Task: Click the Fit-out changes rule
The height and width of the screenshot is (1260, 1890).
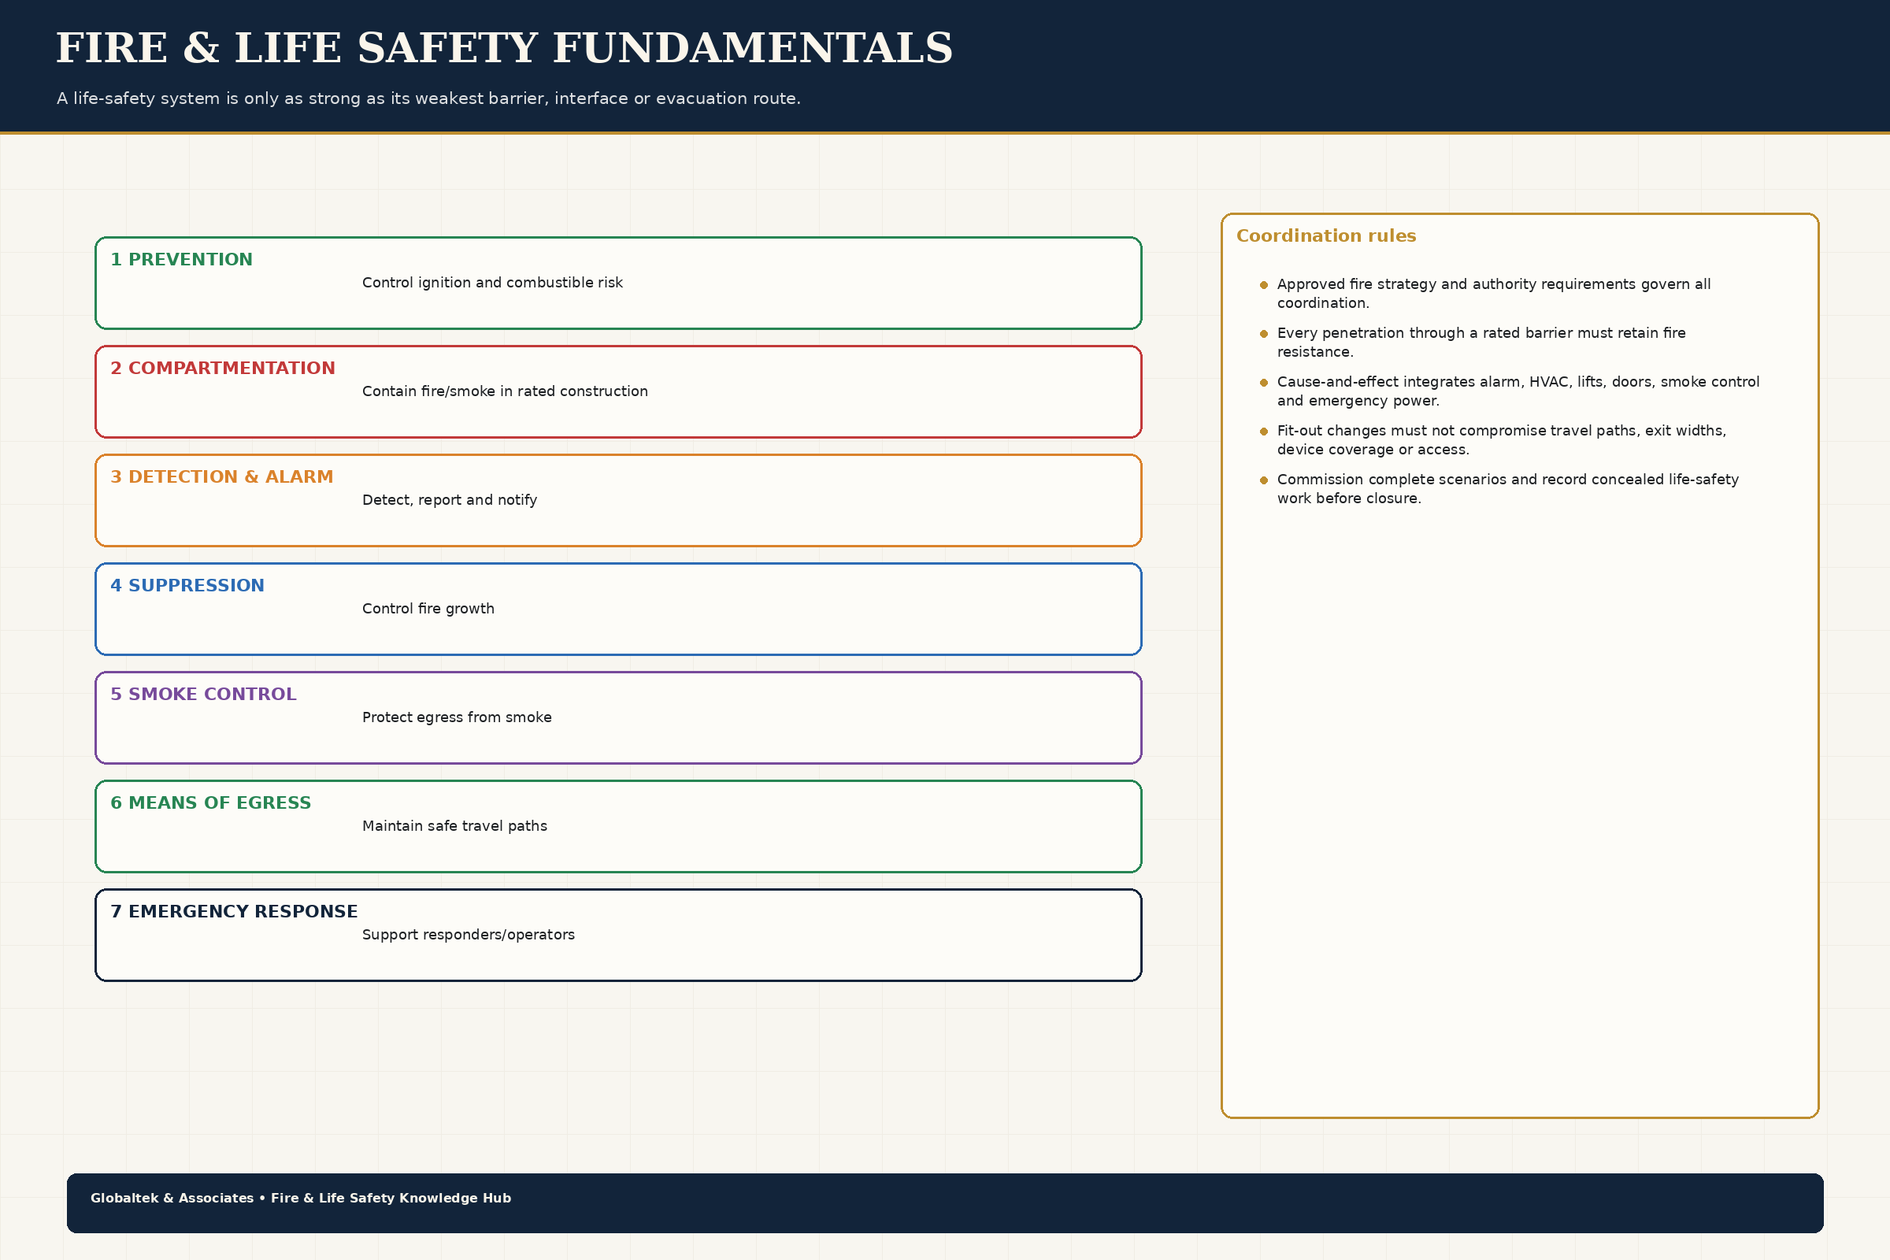Action: coord(1501,440)
